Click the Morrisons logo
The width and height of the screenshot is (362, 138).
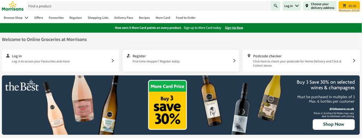click(13, 6)
